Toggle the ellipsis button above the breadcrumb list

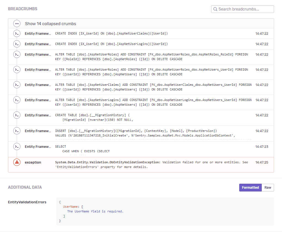17,23
